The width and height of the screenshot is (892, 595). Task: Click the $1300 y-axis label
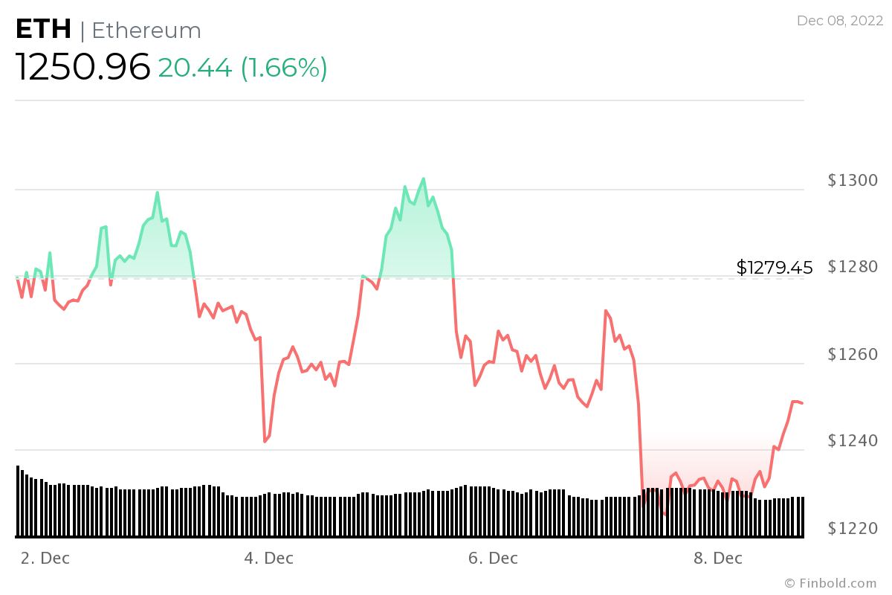pos(853,181)
